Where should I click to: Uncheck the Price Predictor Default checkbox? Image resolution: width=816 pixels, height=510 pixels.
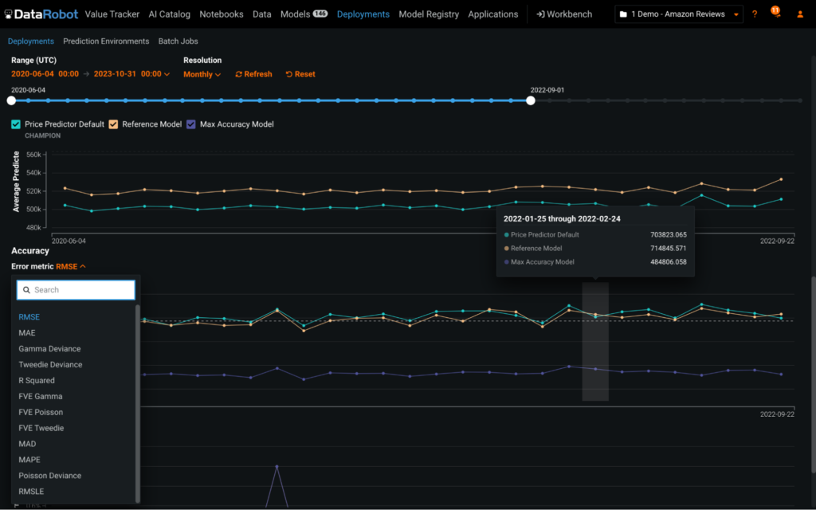point(16,124)
